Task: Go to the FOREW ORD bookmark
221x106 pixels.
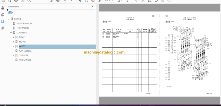Action: 22,28
